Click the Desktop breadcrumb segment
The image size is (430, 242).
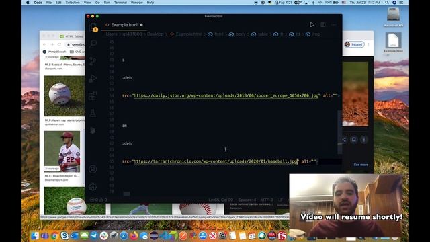point(155,34)
